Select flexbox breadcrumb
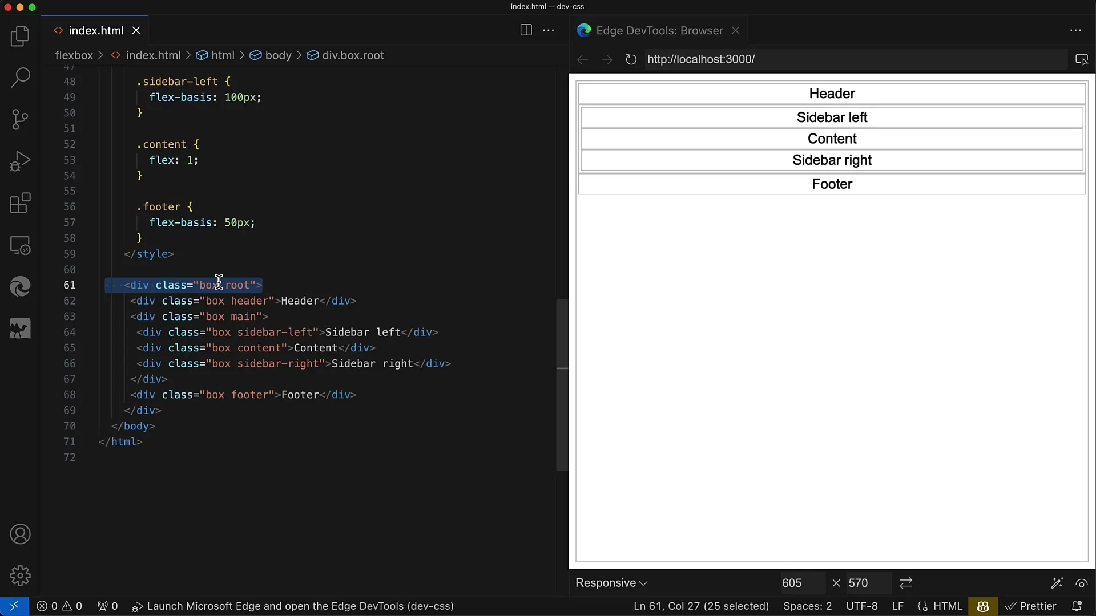1096x616 pixels. [74, 55]
